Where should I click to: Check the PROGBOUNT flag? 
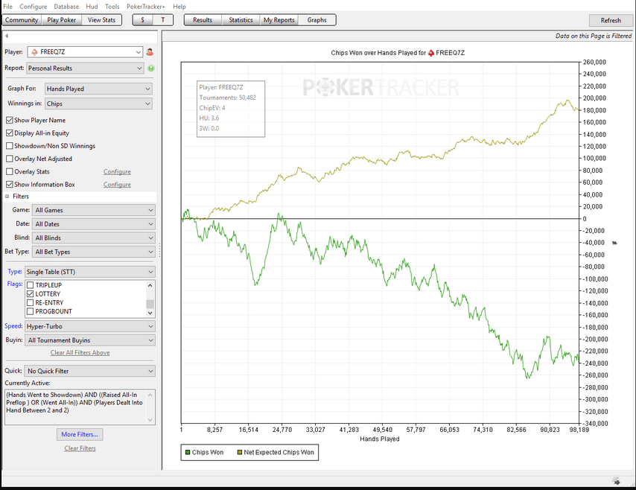[30, 311]
